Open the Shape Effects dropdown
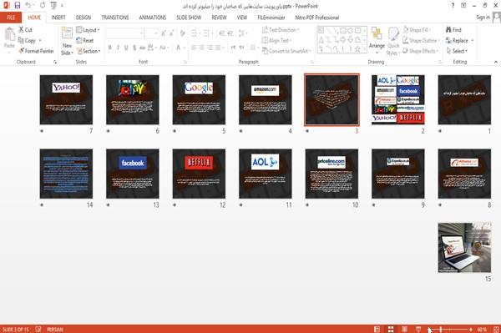The width and height of the screenshot is (501, 333). 421,51
